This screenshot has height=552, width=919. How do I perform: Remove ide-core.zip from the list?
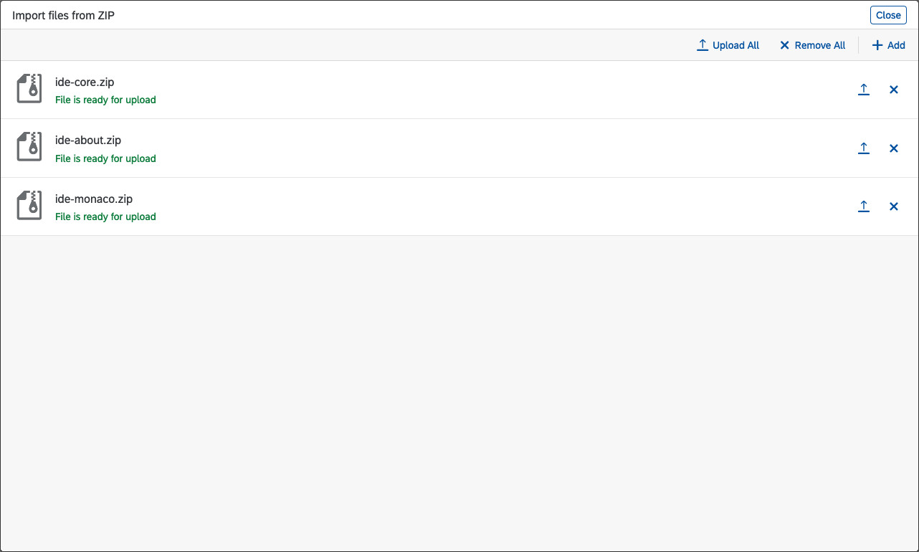pyautogui.click(x=893, y=89)
